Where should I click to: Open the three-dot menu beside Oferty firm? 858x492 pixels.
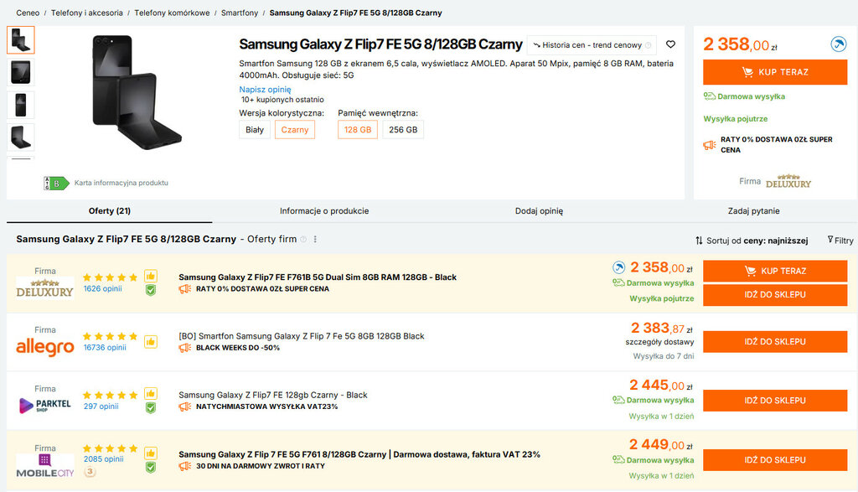316,240
